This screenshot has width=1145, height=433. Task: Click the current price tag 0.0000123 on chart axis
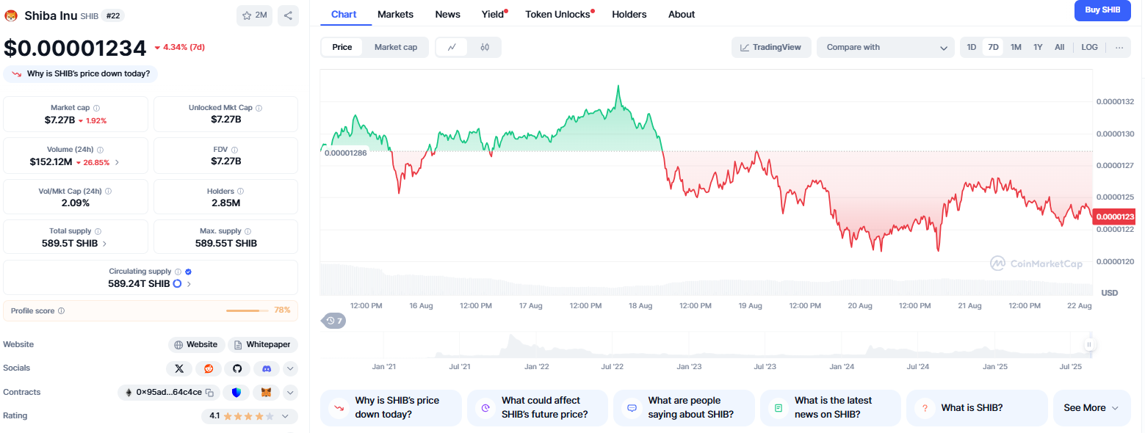(x=1114, y=216)
